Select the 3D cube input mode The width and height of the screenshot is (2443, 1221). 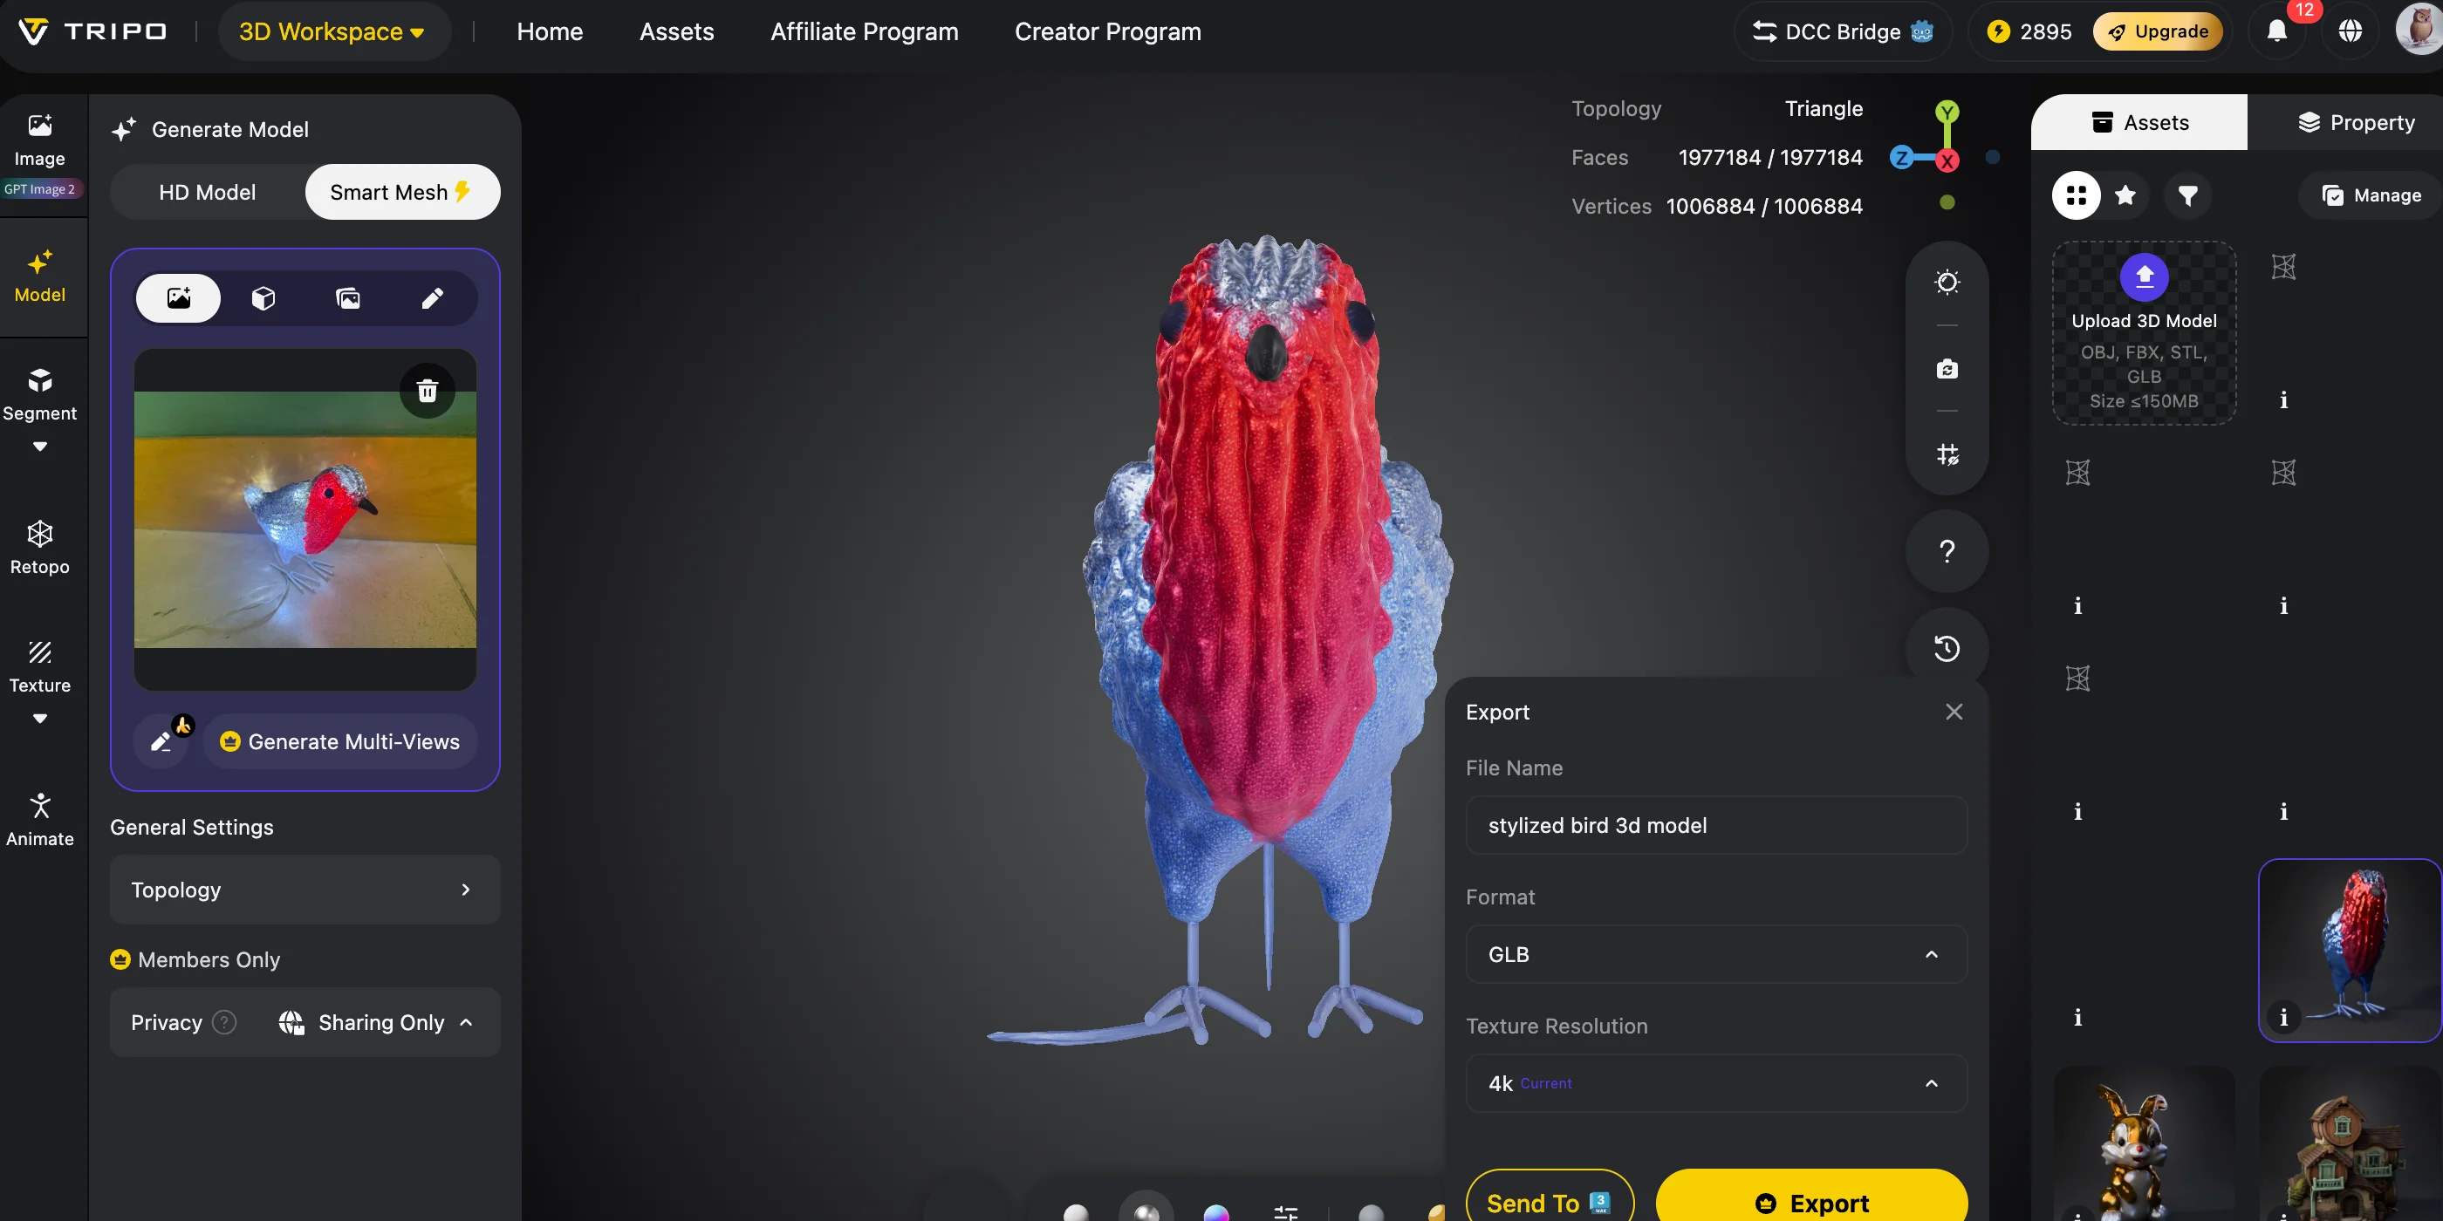point(263,298)
